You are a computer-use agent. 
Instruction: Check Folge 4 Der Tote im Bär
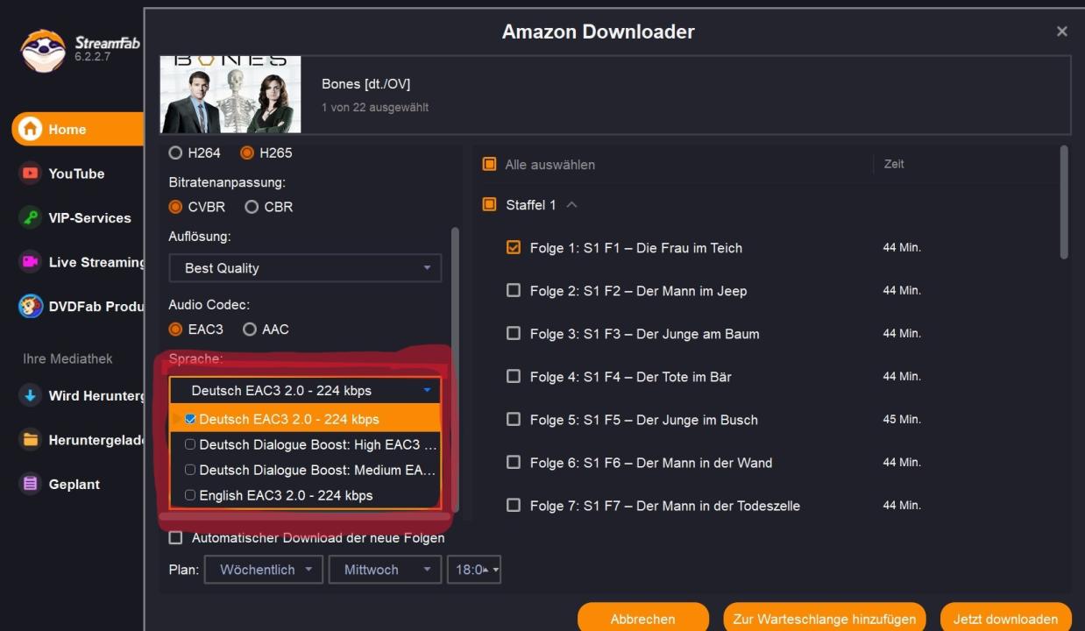click(x=514, y=376)
